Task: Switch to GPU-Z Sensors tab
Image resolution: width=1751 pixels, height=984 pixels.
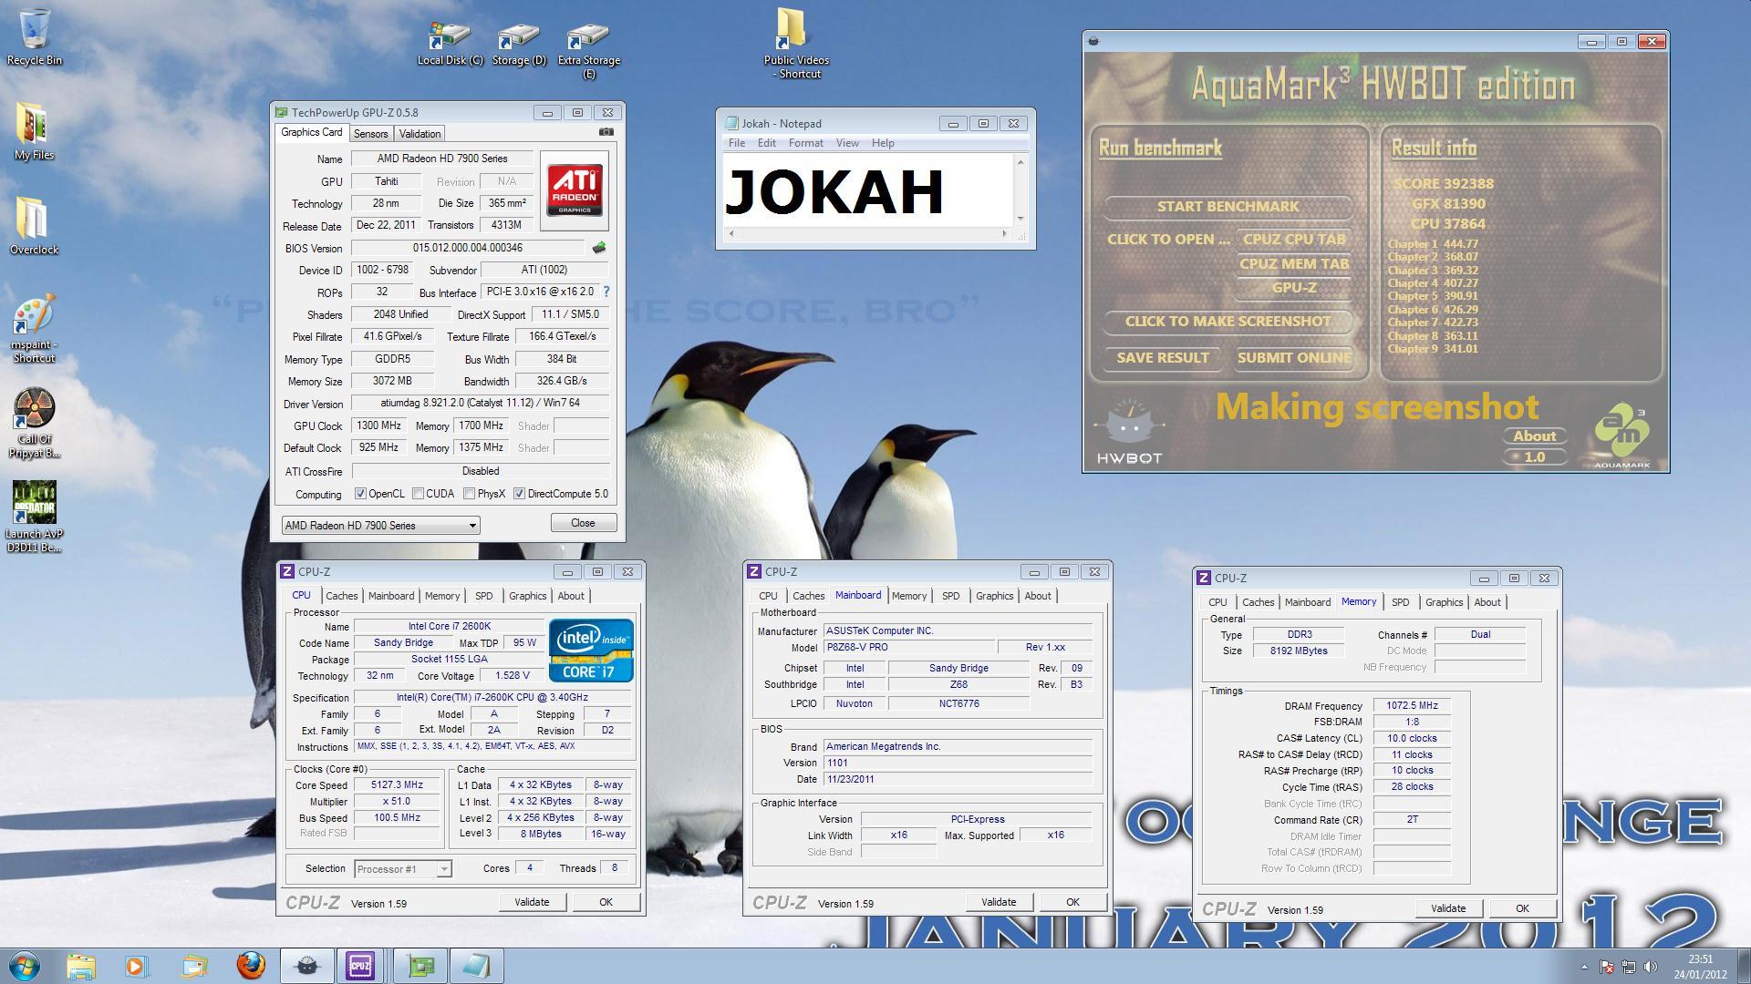Action: [x=370, y=134]
